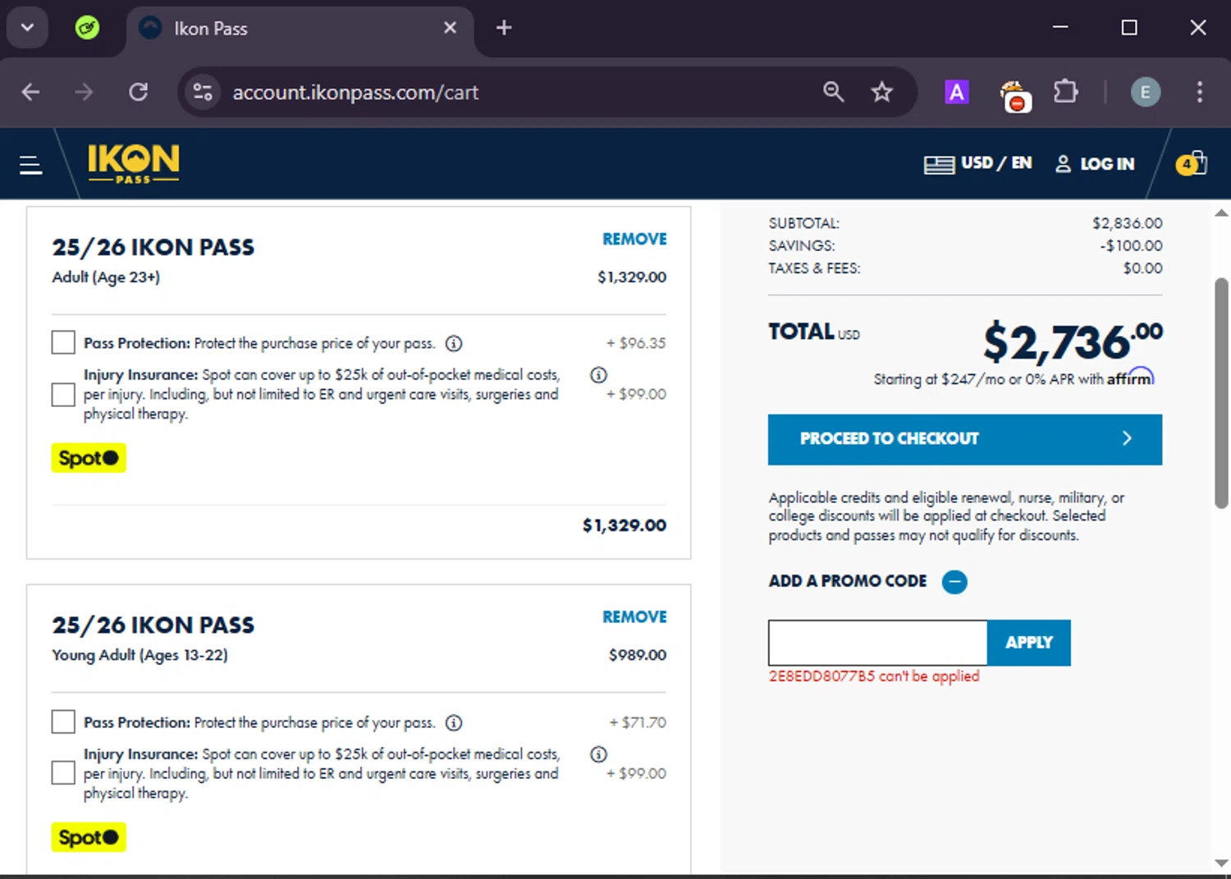The height and width of the screenshot is (879, 1231).
Task: Click the SAVINGS -$100.00 value
Action: point(1132,245)
